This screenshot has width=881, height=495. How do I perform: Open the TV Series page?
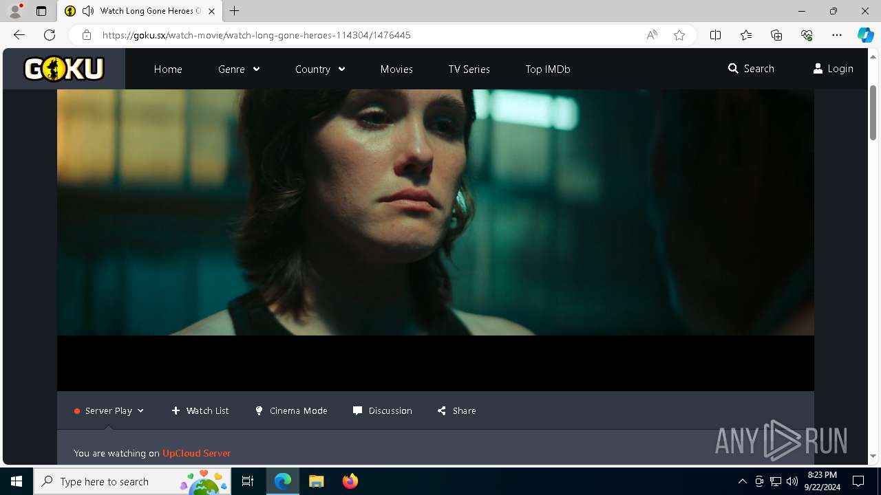coord(469,69)
